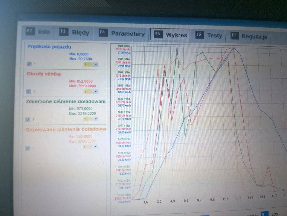Image resolution: width=287 pixels, height=216 pixels.
Task: Click the Max: 2250,0000 value
Action: [82, 141]
